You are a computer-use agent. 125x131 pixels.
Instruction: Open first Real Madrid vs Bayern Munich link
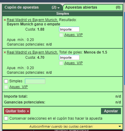pyautogui.click(x=32, y=20)
